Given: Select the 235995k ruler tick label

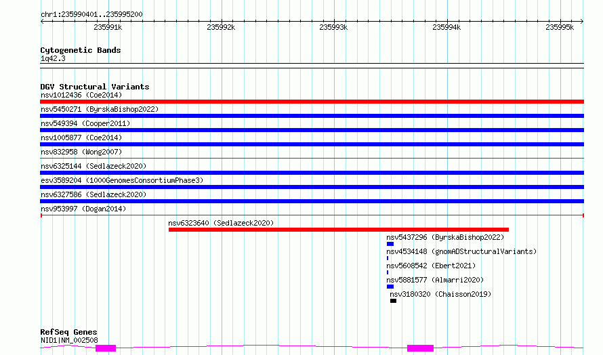Looking at the screenshot, I should pos(560,27).
